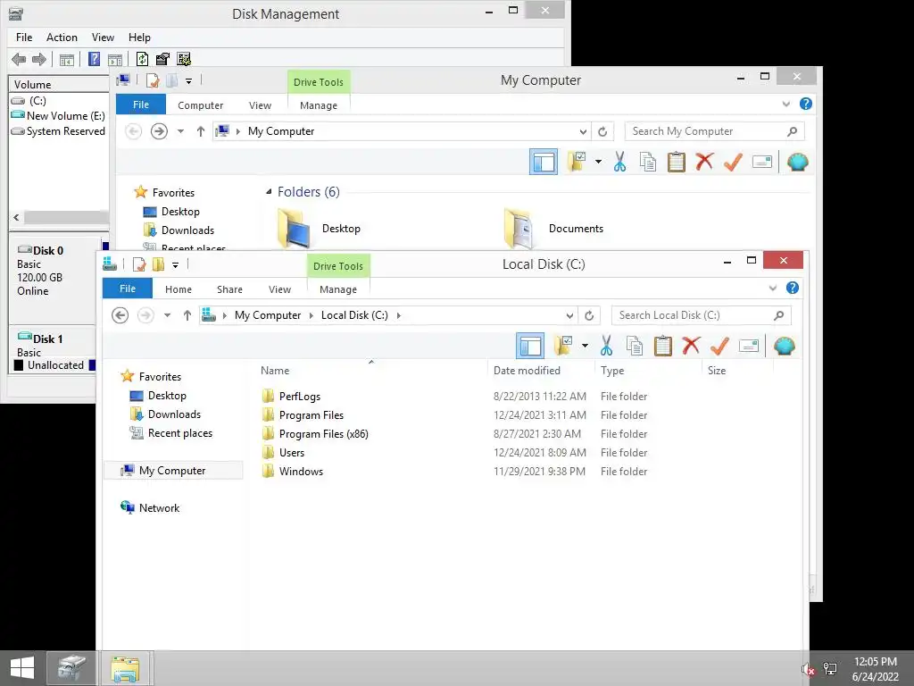Open the File tab in Local Disk window
The image size is (914, 686).
tap(128, 289)
